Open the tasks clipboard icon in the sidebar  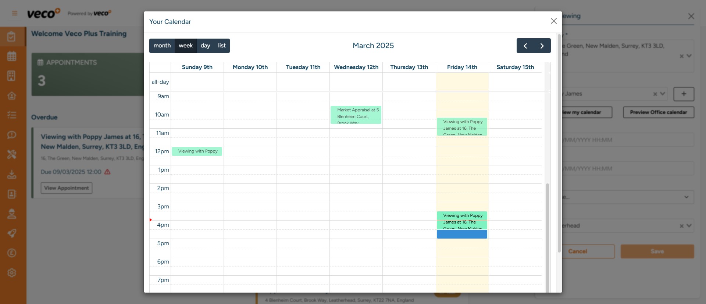12,36
